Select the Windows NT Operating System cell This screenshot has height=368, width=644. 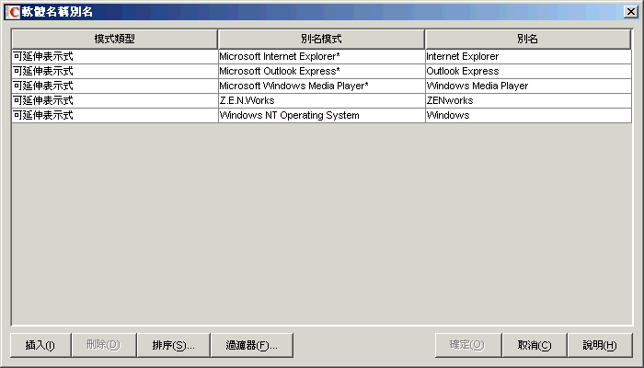pyautogui.click(x=321, y=115)
